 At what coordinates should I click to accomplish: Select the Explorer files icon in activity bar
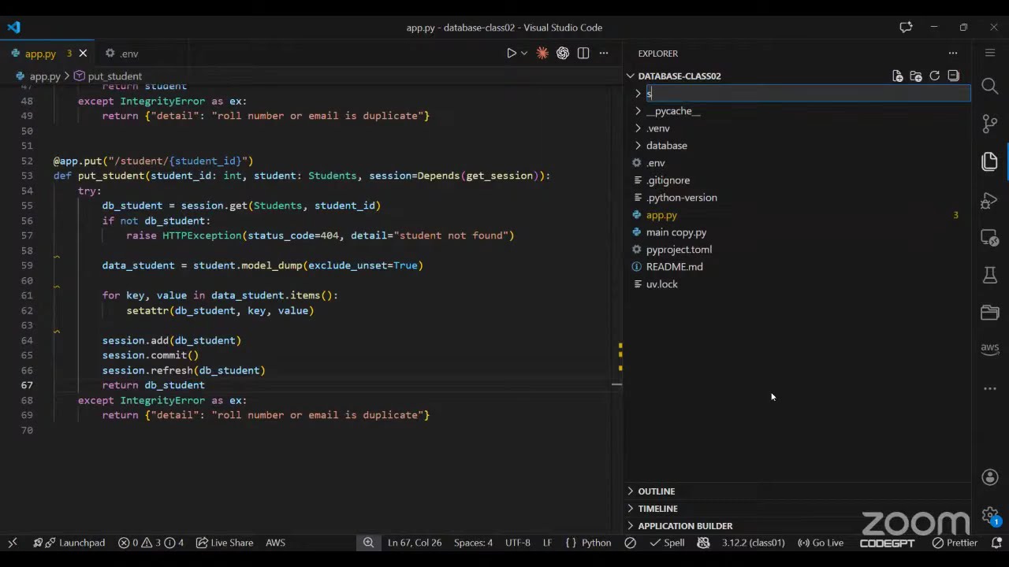pyautogui.click(x=990, y=161)
